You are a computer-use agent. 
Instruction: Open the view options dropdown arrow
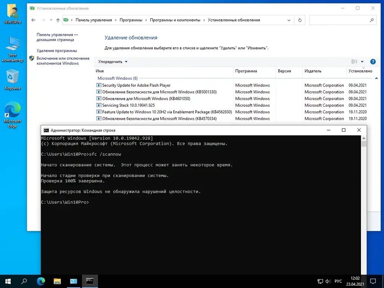[362, 61]
